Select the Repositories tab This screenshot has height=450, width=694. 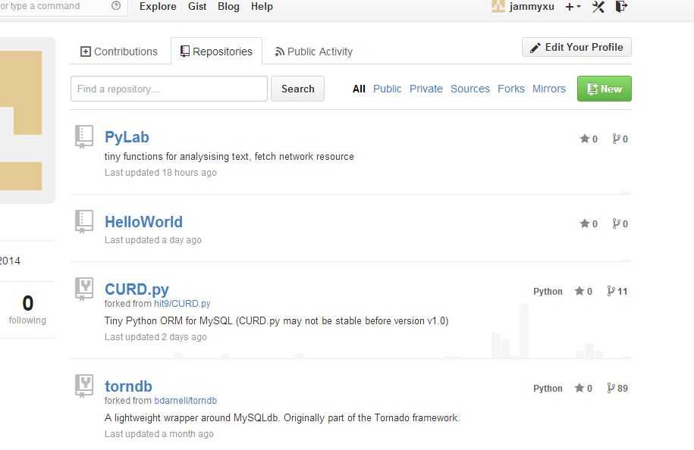216,52
